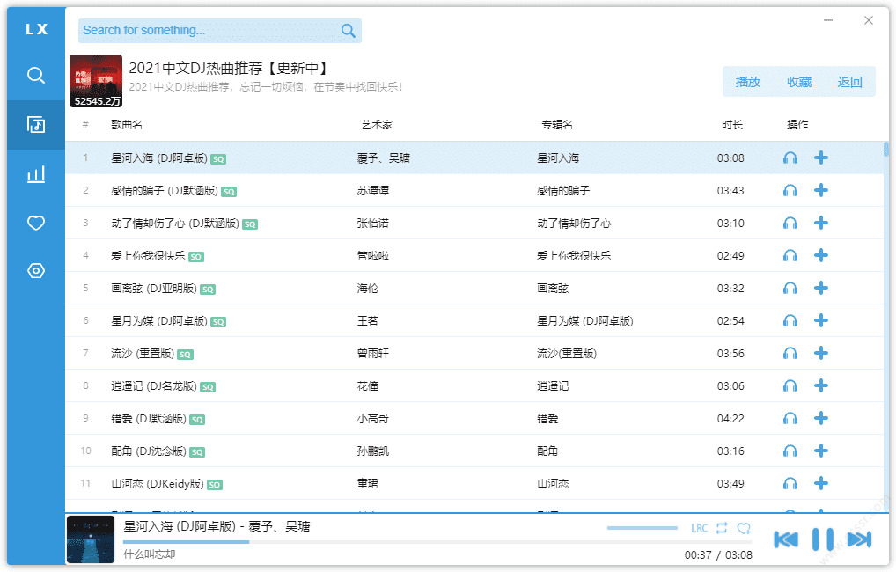Open Settings via the hexagon sidebar icon
Viewport: 896px width, 572px height.
[36, 271]
